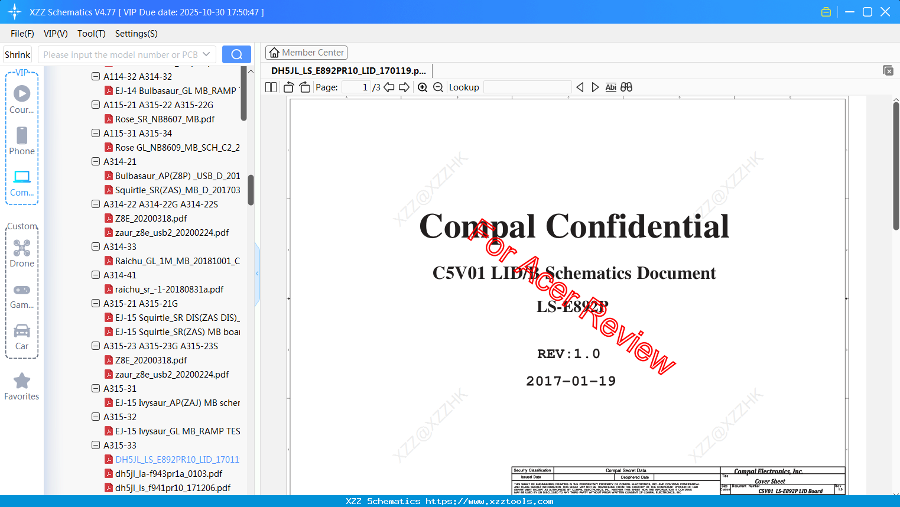
Task: Collapse the A314-33 tree node
Action: (96, 246)
